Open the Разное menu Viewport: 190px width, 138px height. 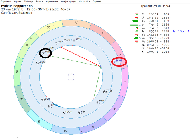tap(40, 1)
